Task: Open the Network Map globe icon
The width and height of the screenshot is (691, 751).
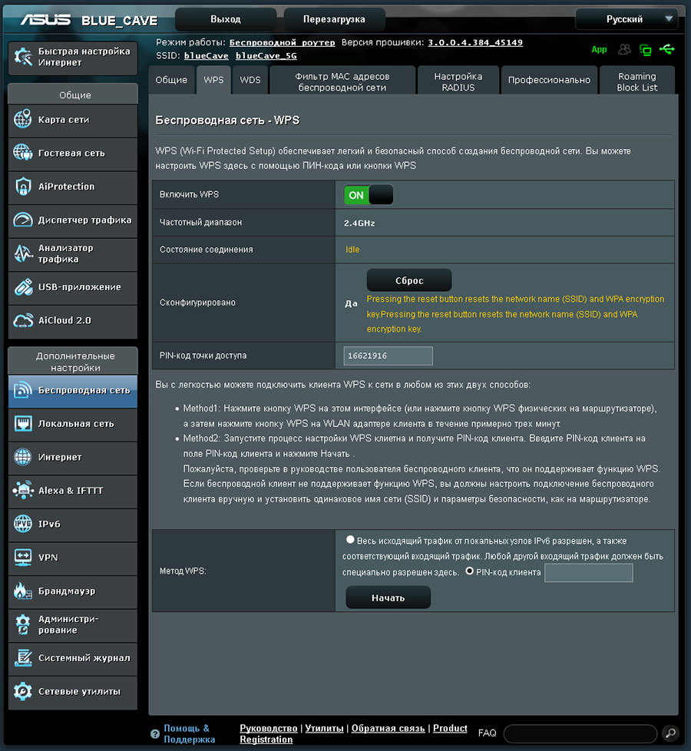Action: (22, 119)
